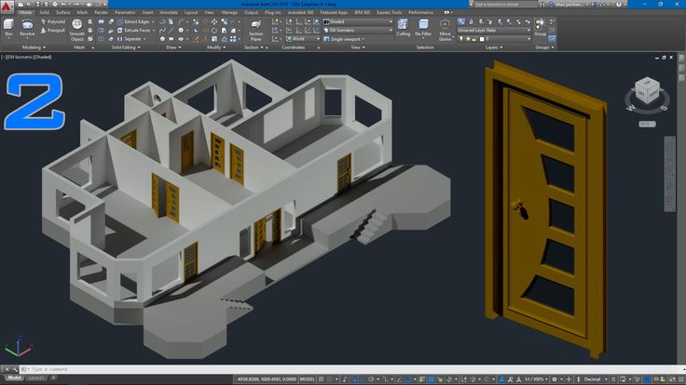Click the viewport label SW Isometric Shaded

coord(26,57)
